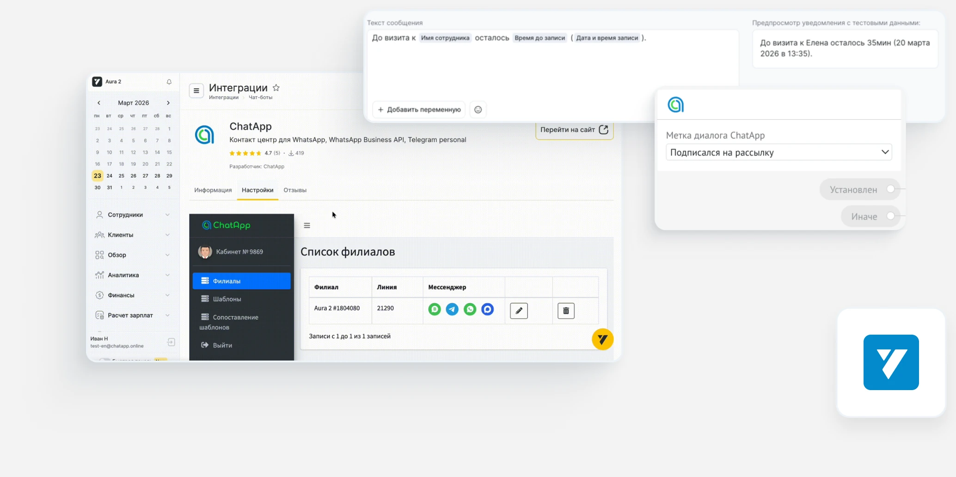Screen dimensions: 956x477
Task: Open the emoji picker in message editor
Action: 478,110
